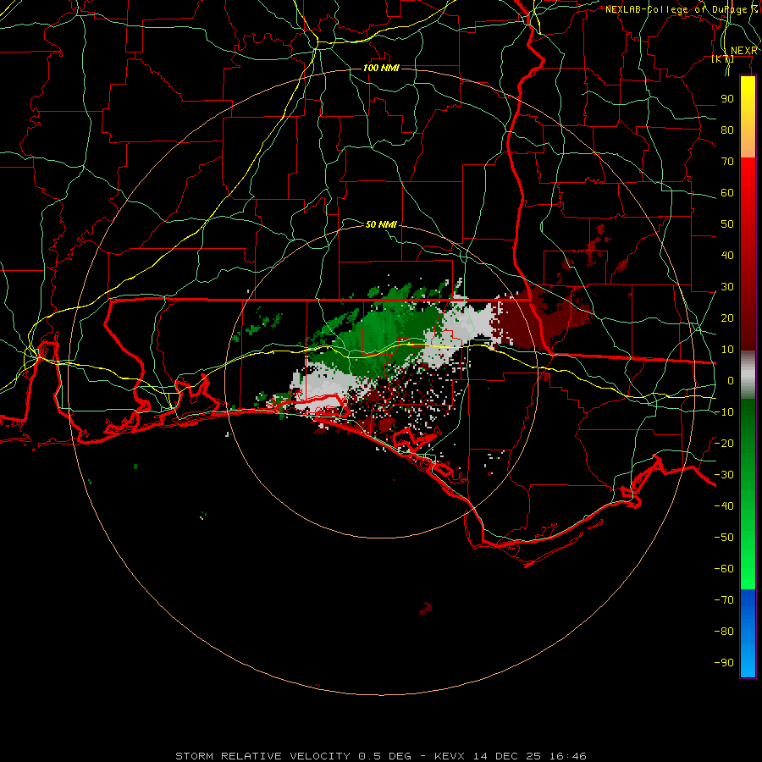
Task: Click the positive "70" scale label
Action: [727, 162]
